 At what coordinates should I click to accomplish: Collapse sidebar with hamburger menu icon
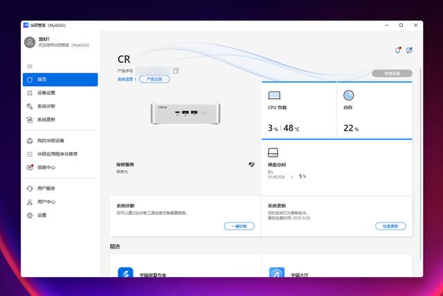coord(30,67)
